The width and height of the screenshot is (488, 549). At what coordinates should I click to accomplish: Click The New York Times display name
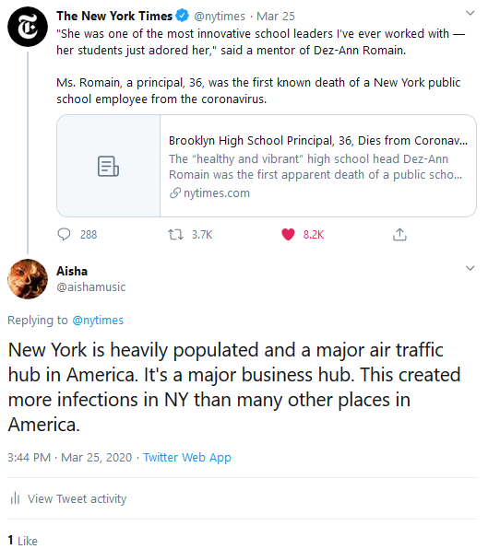click(114, 16)
